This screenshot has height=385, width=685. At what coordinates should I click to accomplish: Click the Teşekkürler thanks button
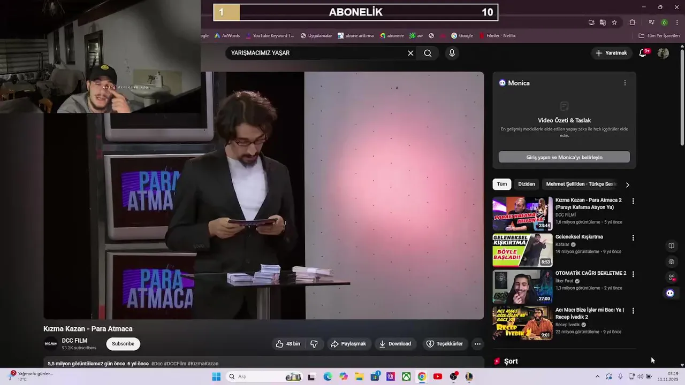444,344
